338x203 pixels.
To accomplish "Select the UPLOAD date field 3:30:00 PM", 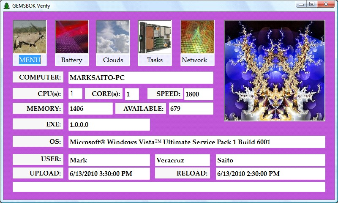I will [109, 174].
